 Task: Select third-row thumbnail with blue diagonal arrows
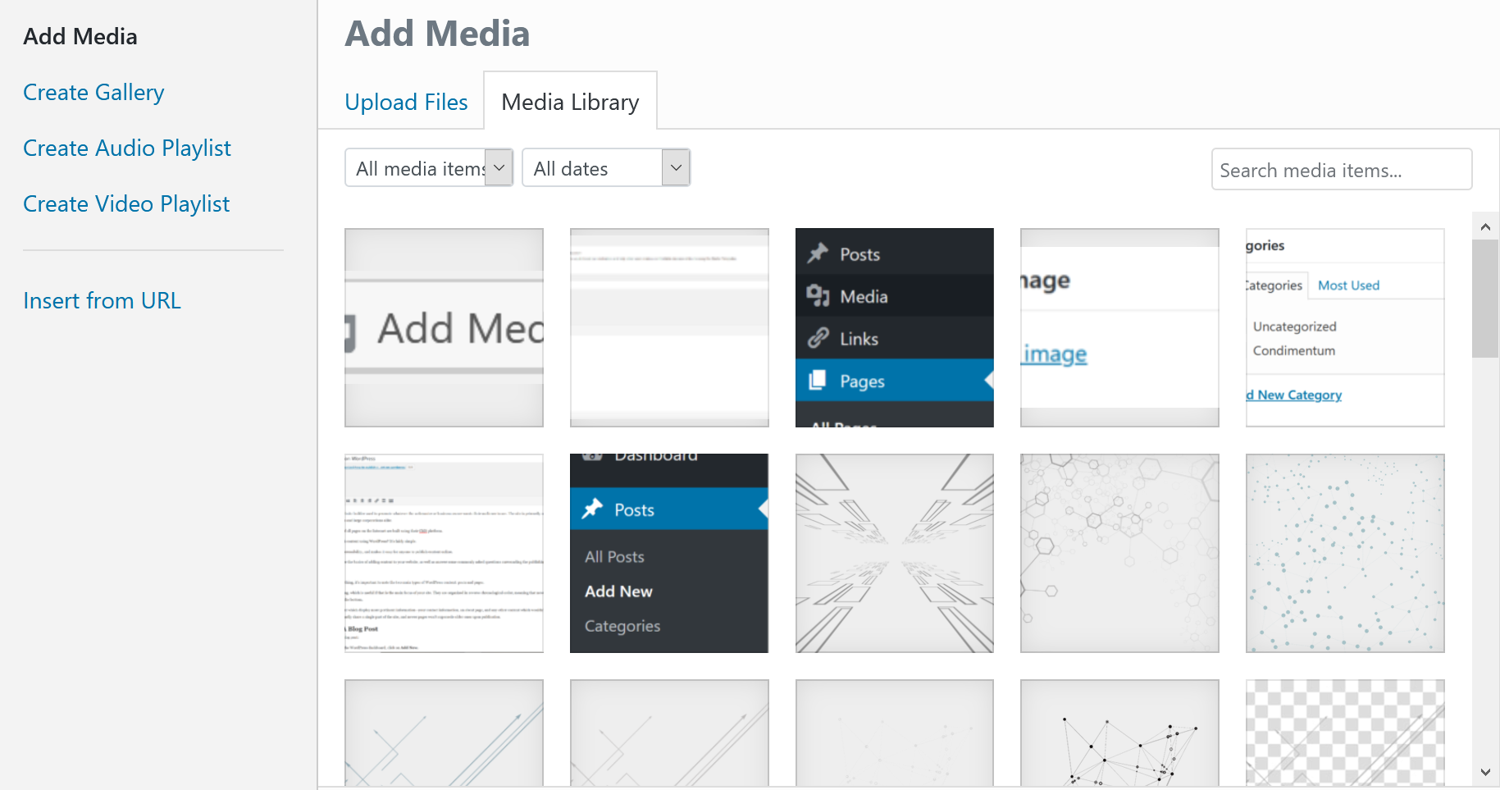point(444,733)
